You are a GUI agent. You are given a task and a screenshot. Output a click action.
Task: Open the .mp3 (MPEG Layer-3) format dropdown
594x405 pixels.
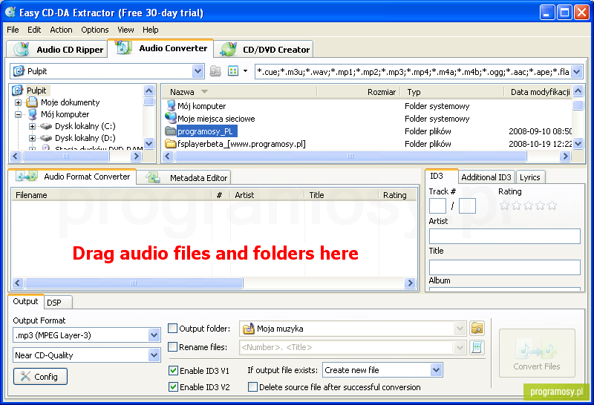154,335
